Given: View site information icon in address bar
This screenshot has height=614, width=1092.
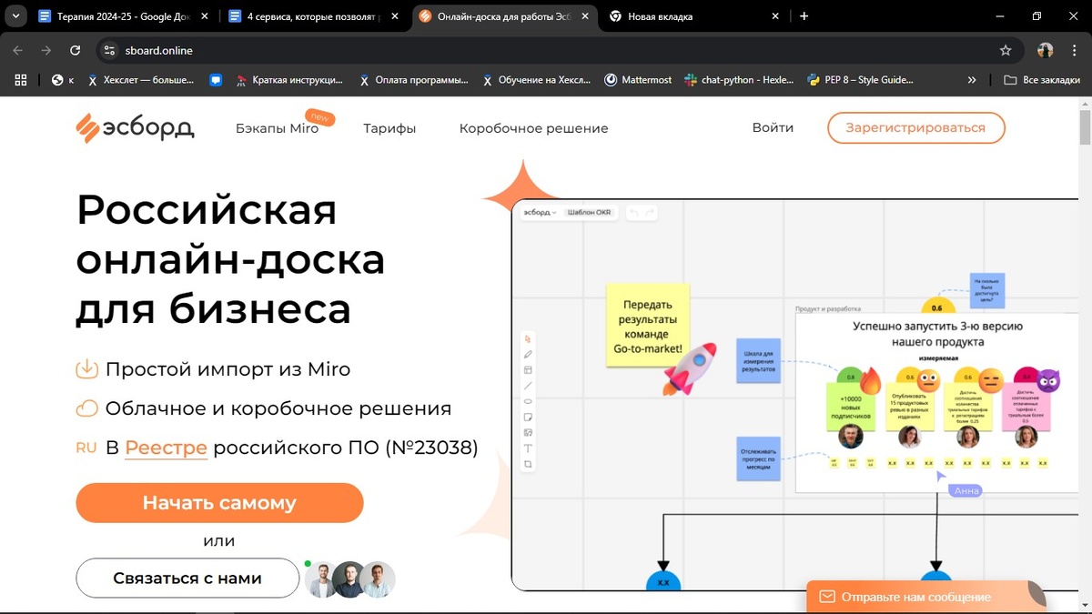Looking at the screenshot, I should 108,51.
